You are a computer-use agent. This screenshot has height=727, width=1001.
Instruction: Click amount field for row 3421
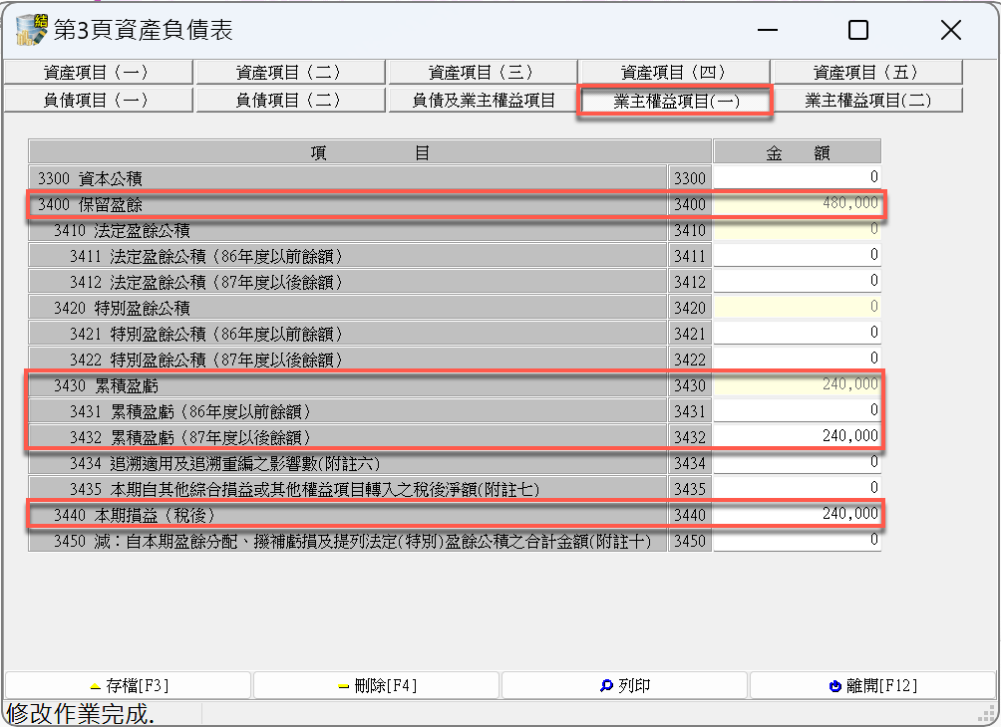797,333
